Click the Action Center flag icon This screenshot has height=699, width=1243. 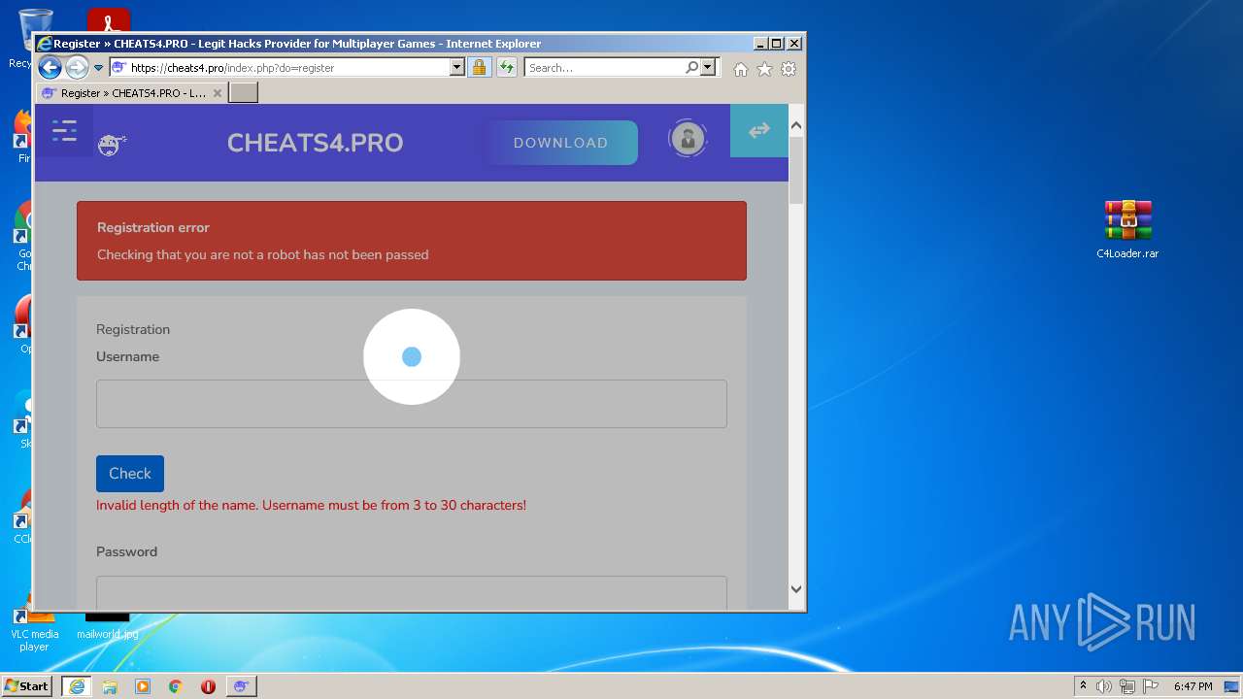point(1151,686)
